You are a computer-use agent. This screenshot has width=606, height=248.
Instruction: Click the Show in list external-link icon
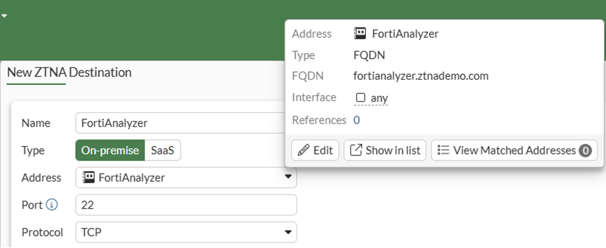point(356,150)
